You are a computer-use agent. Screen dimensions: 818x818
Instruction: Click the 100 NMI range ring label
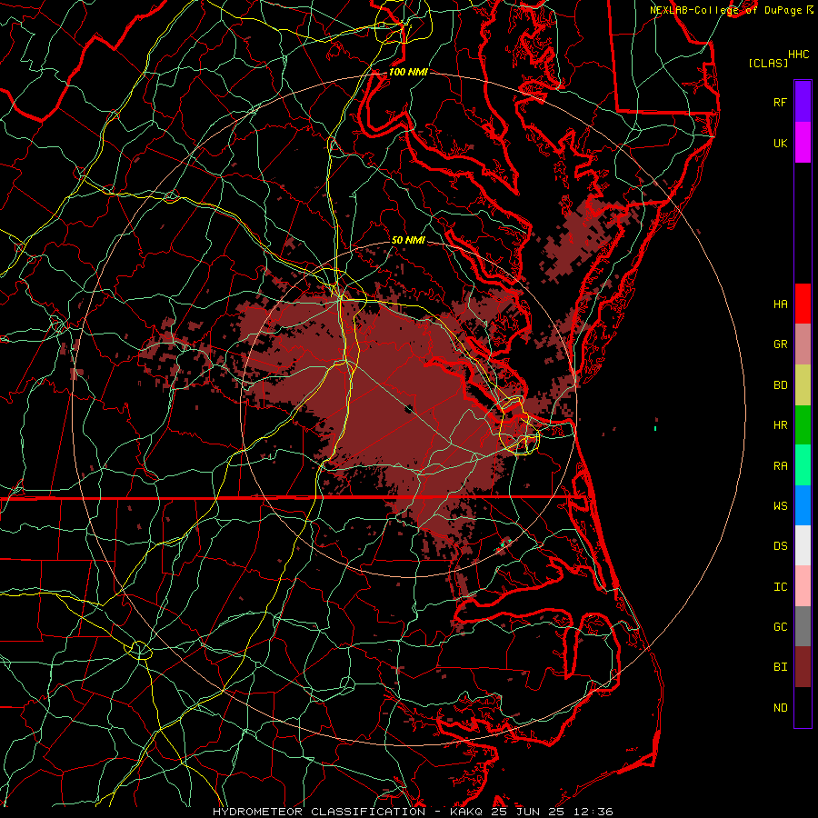408,72
